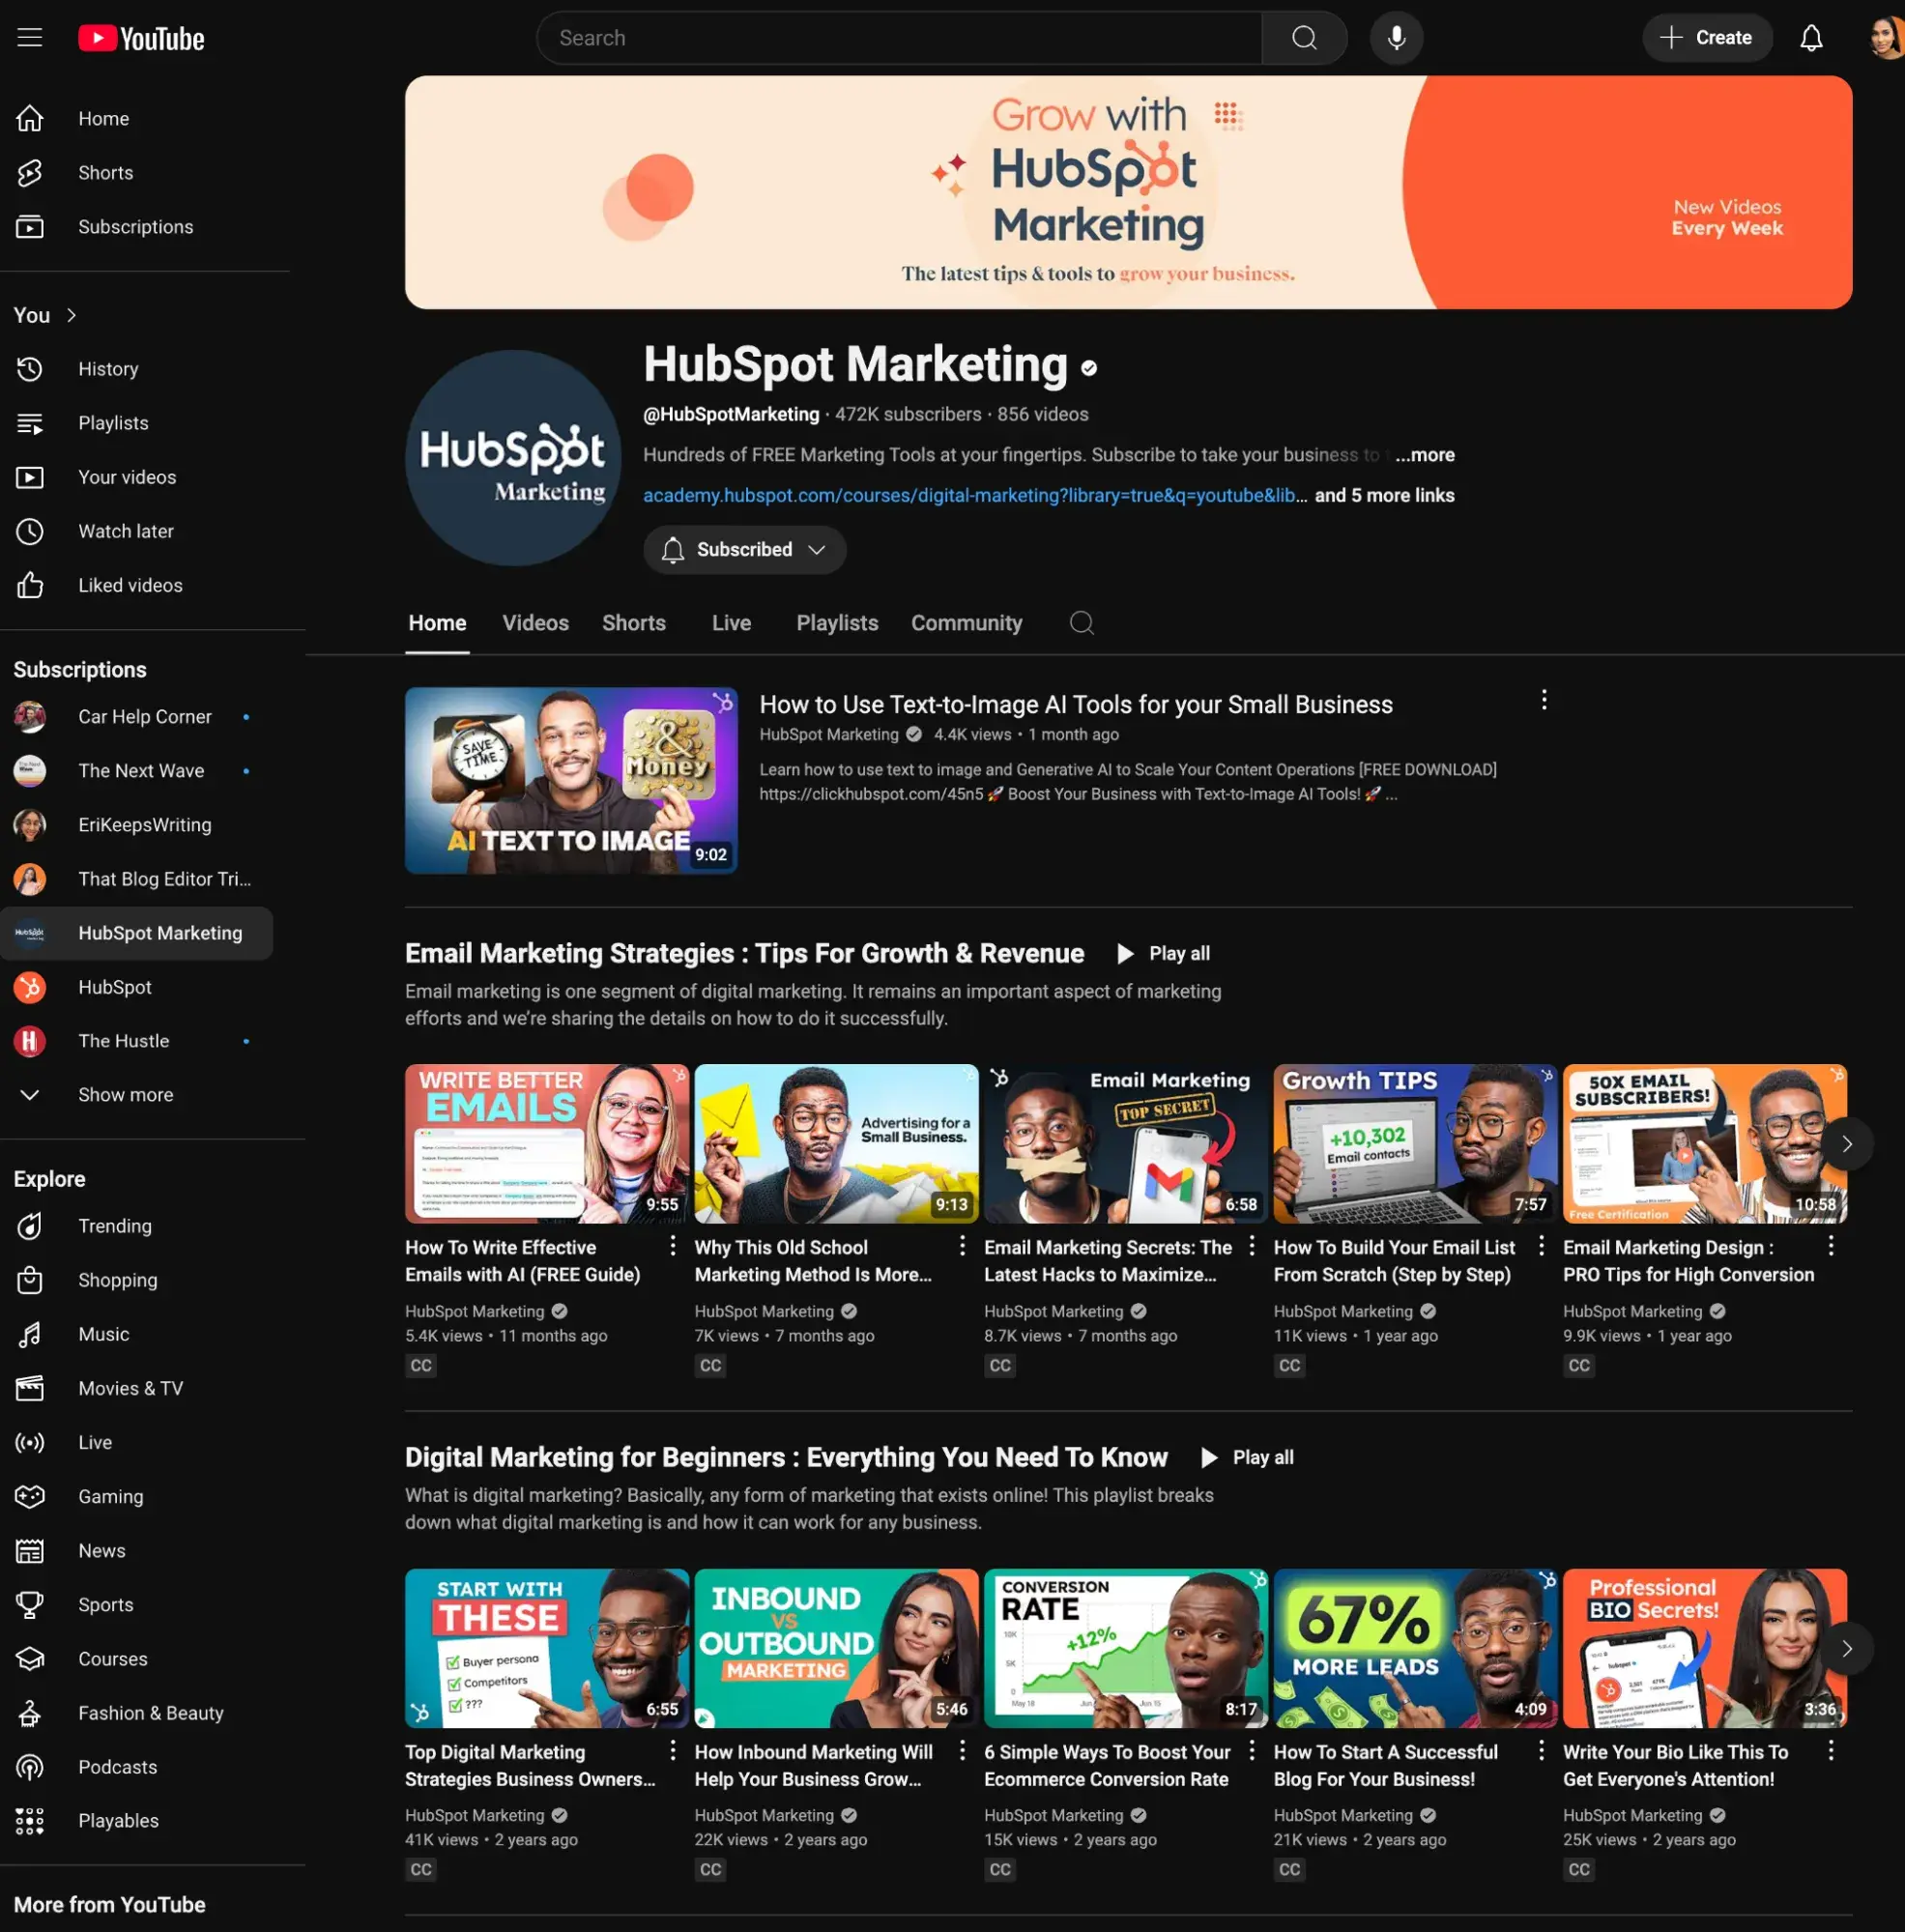Open Trending in the Explore section

point(114,1226)
